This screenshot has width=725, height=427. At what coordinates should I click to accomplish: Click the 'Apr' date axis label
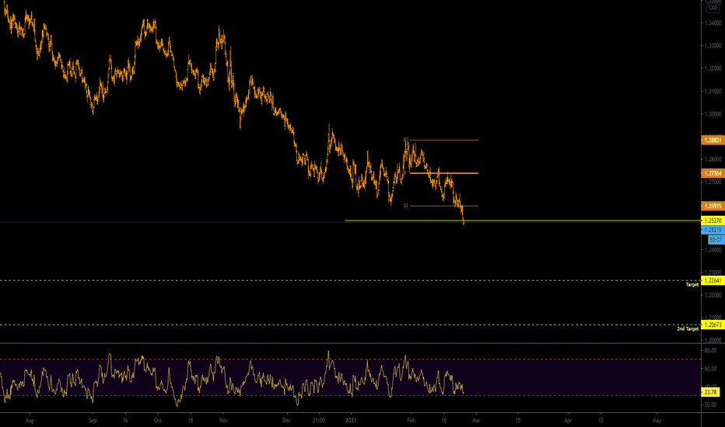[x=569, y=421]
